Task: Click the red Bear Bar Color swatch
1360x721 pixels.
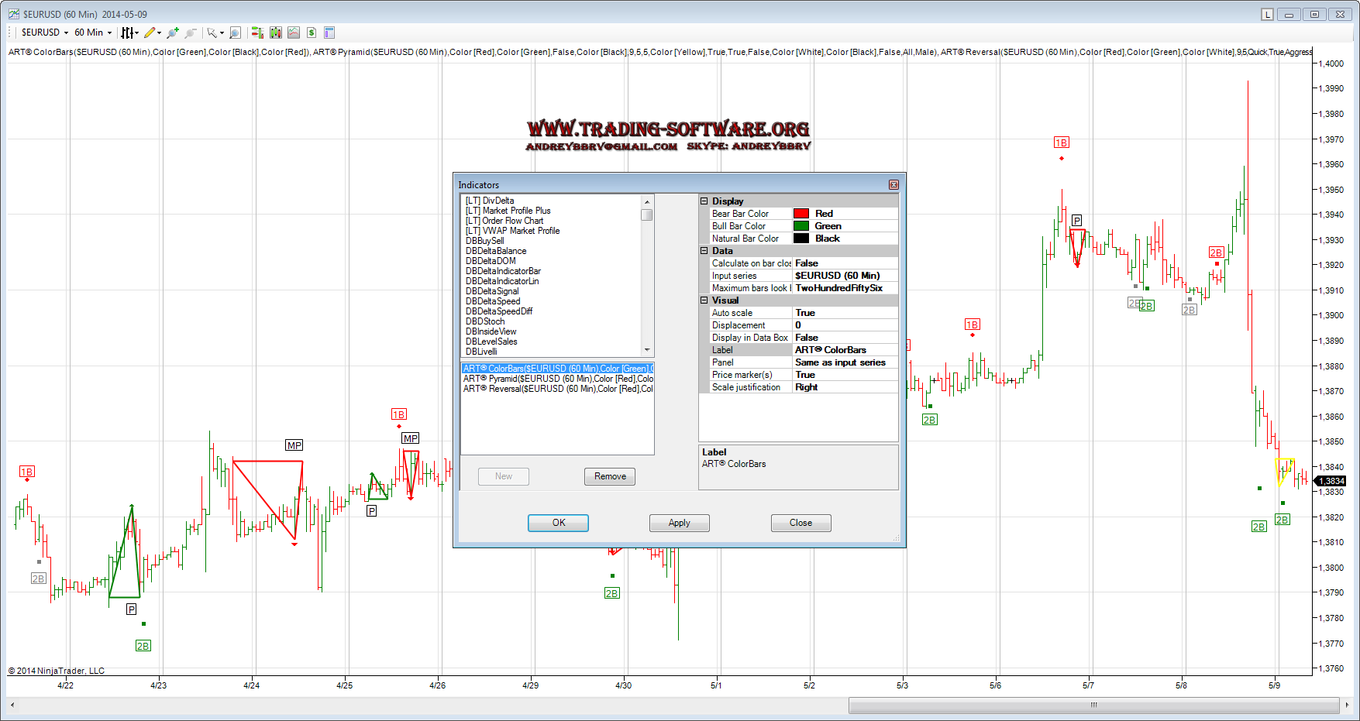Action: 801,214
